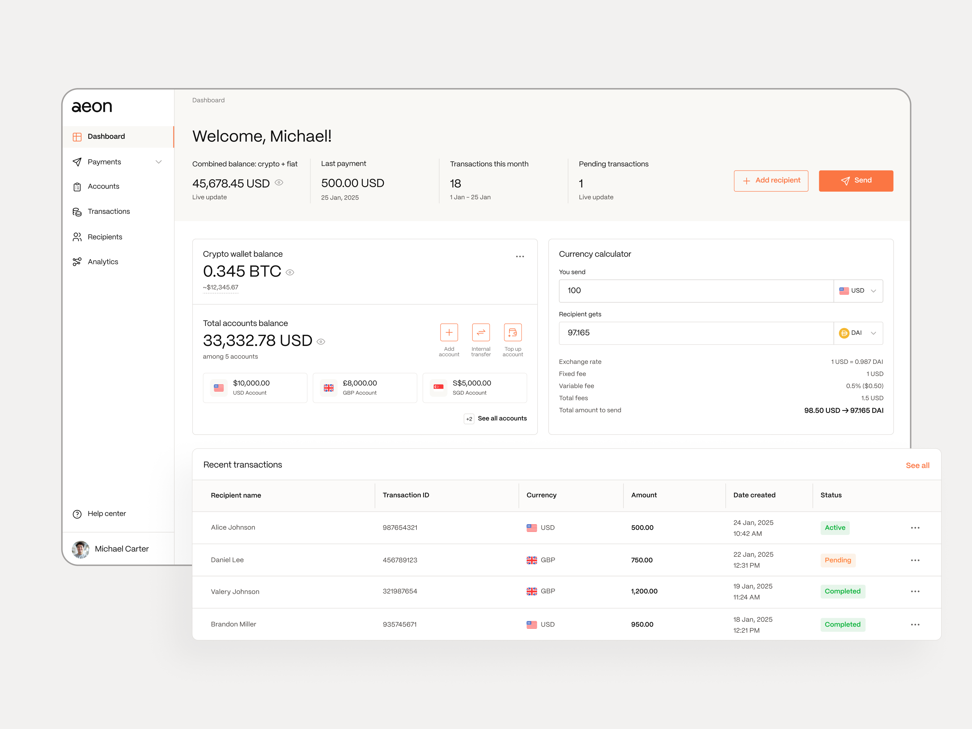Open the Analytics section icon in sidebar
Image resolution: width=972 pixels, height=729 pixels.
pos(77,262)
